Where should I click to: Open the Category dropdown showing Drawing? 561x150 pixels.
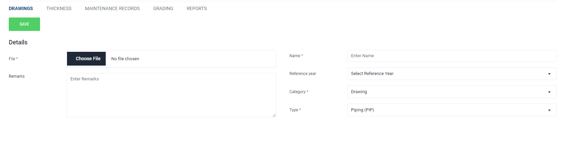[452, 92]
